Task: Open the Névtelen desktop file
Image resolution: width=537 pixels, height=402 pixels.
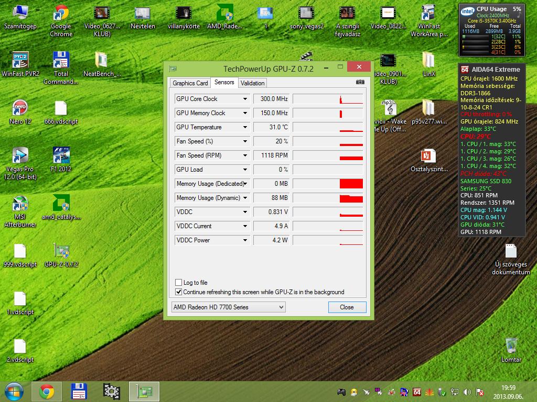Action: (143, 17)
